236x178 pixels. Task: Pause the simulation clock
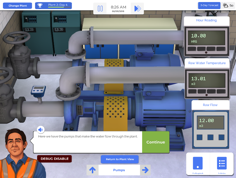(x=100, y=8)
